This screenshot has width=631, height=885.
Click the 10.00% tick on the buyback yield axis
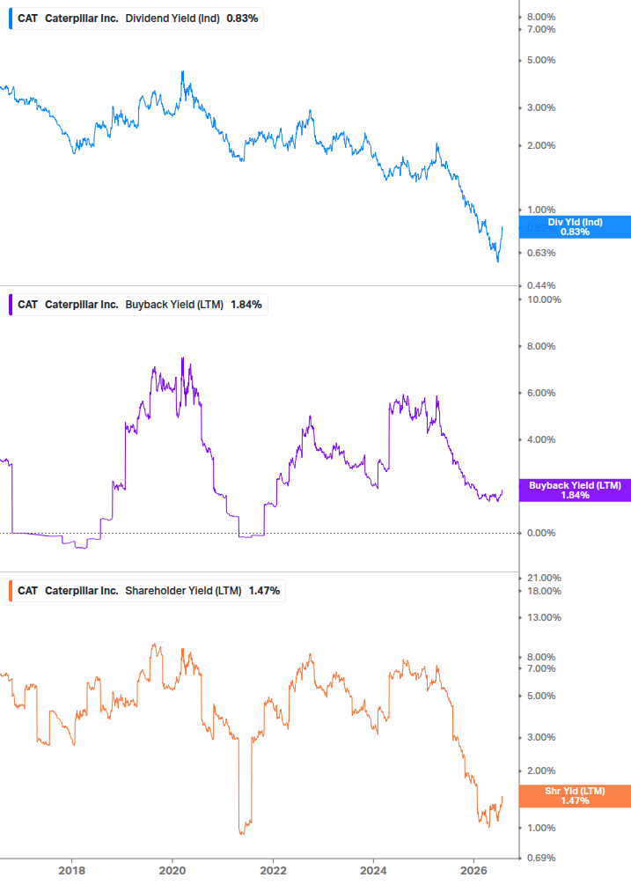544,299
